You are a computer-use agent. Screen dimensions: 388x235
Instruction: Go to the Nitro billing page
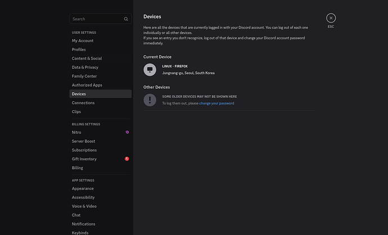click(x=100, y=132)
